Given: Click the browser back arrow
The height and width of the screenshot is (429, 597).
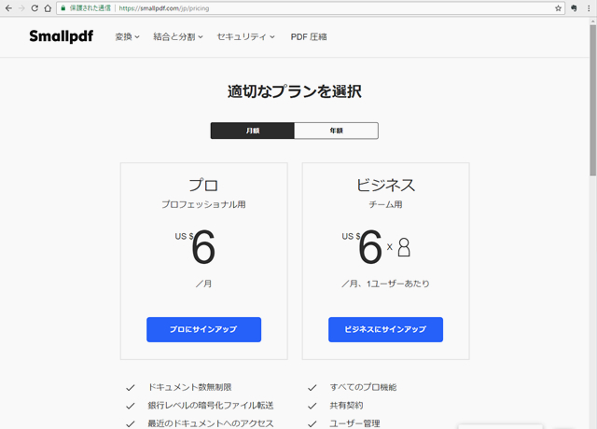Looking at the screenshot, I should 8,7.
